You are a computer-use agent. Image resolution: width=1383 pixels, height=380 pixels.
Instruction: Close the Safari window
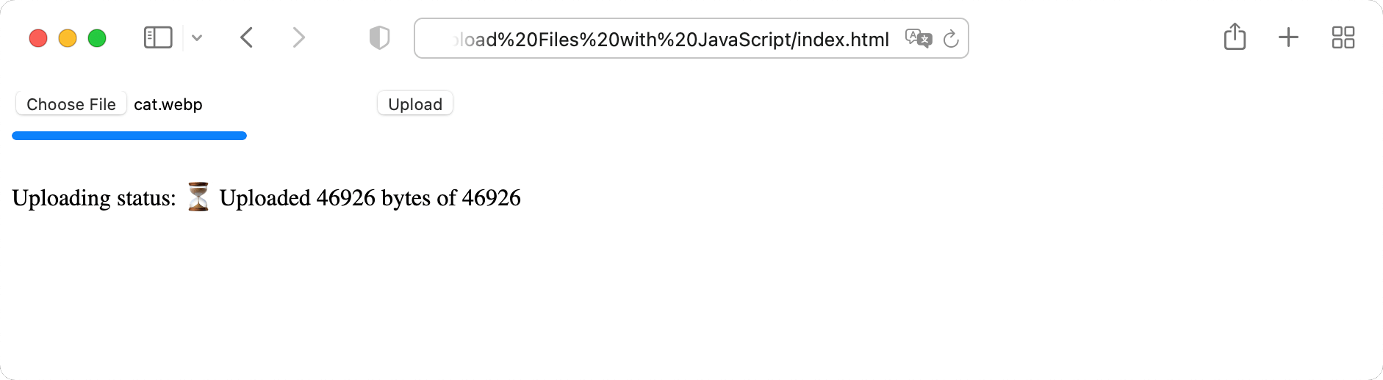pyautogui.click(x=38, y=38)
